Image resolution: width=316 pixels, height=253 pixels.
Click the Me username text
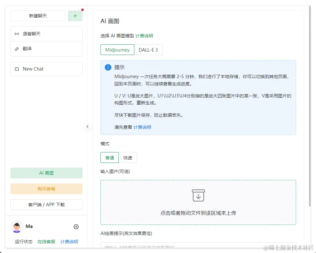tap(29, 226)
